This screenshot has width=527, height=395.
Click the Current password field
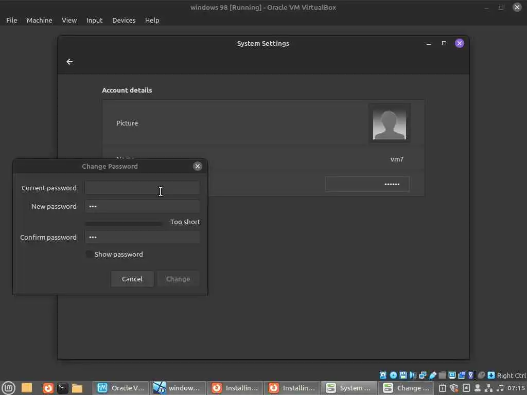point(142,188)
